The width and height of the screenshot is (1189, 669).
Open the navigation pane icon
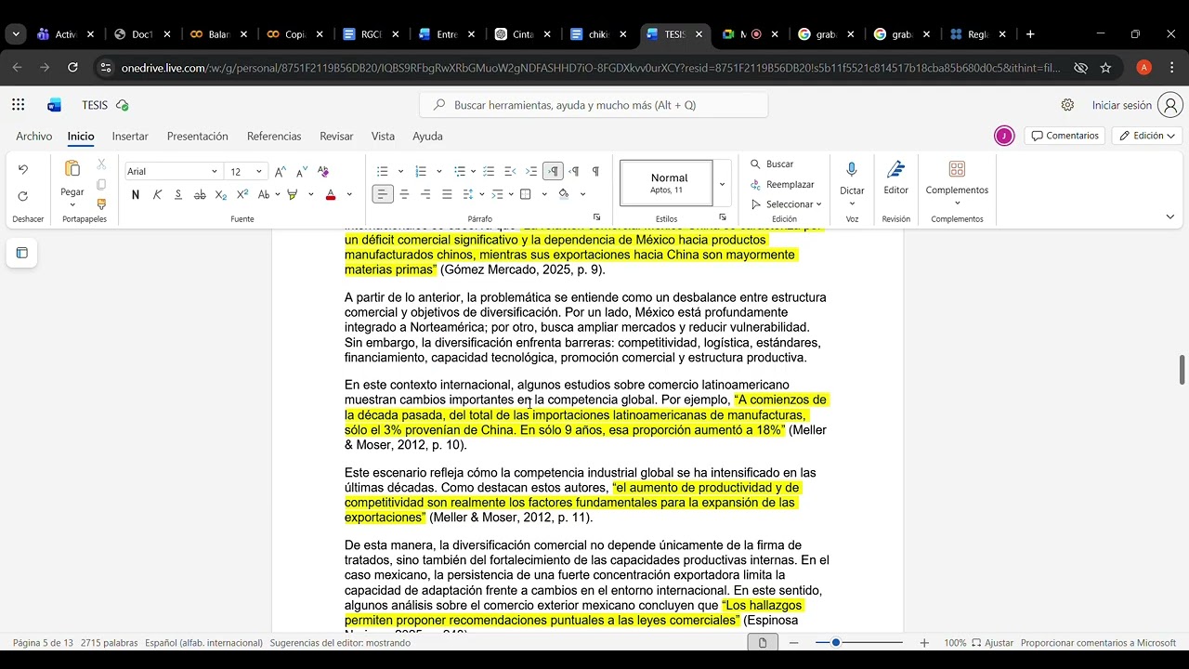(x=22, y=253)
